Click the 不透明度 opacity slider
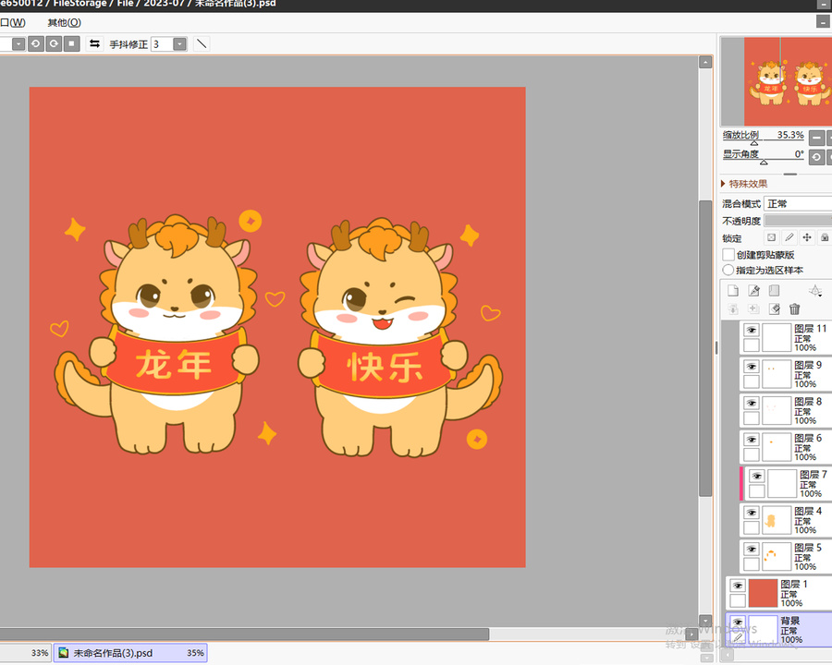This screenshot has width=832, height=665. coord(798,220)
